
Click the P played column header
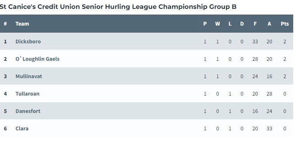205,24
